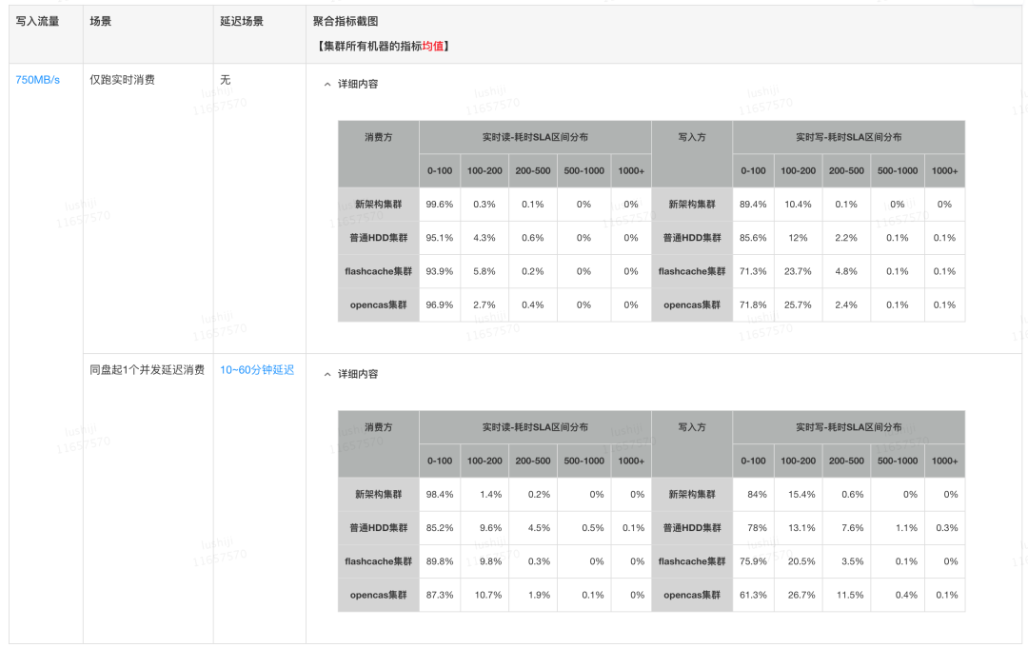Click the 26.7% write value in the second table

801,595
